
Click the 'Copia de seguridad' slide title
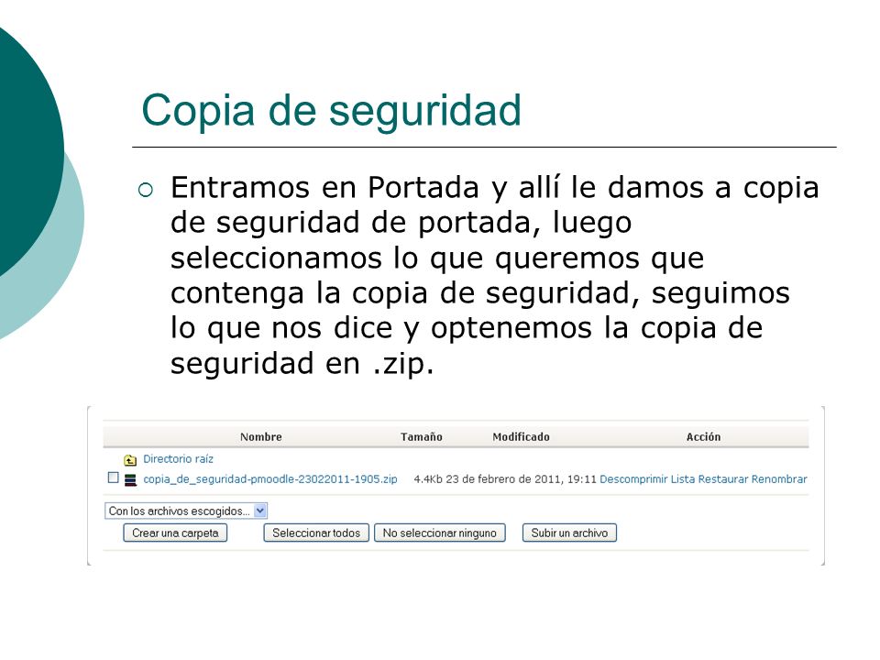click(331, 111)
